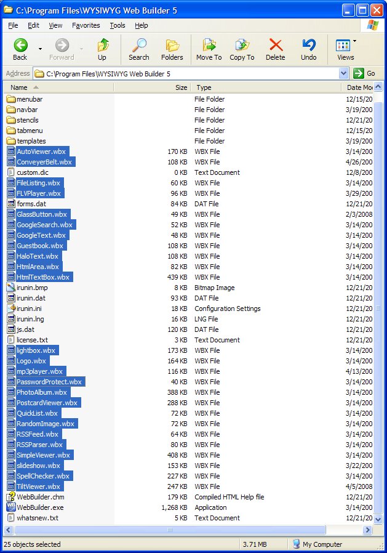Screen dimensions: 387x553
Task: Click the WebBuilder.exe application icon
Action: tap(11, 507)
